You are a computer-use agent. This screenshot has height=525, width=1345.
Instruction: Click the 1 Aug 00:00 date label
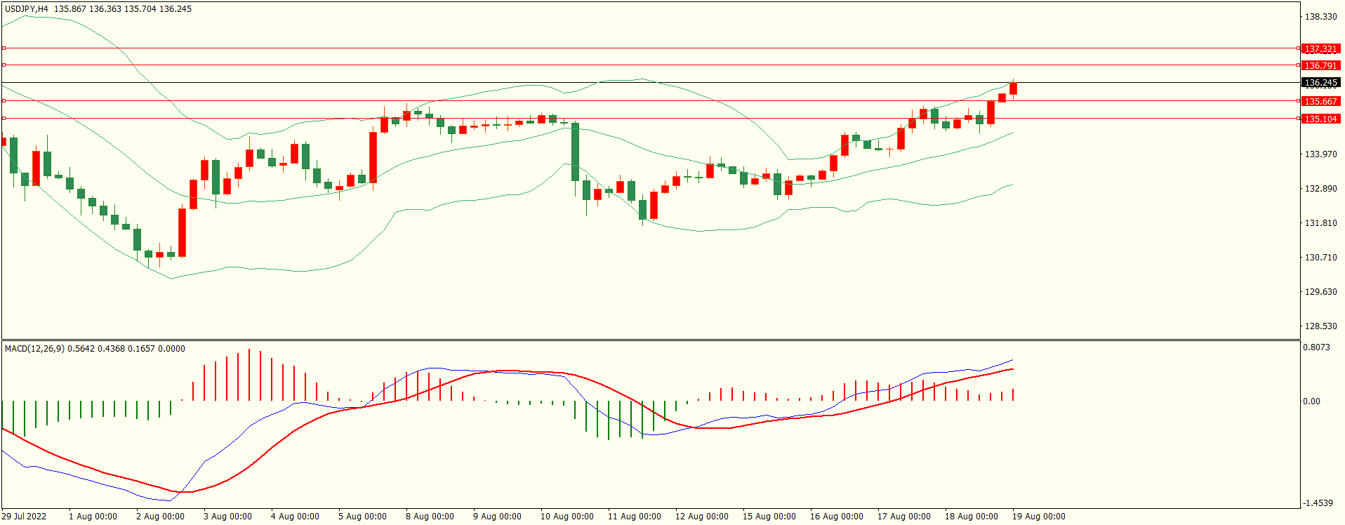click(93, 517)
